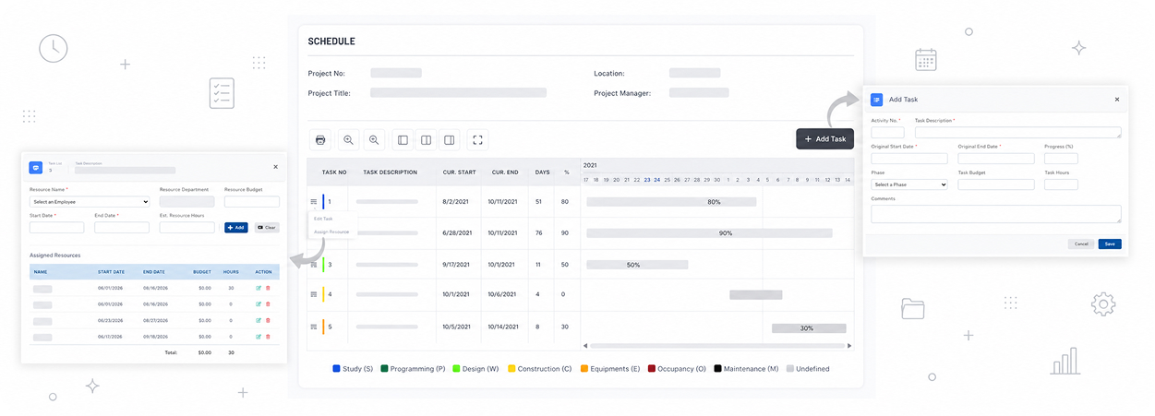Toggle fullscreen schedule view

[477, 140]
